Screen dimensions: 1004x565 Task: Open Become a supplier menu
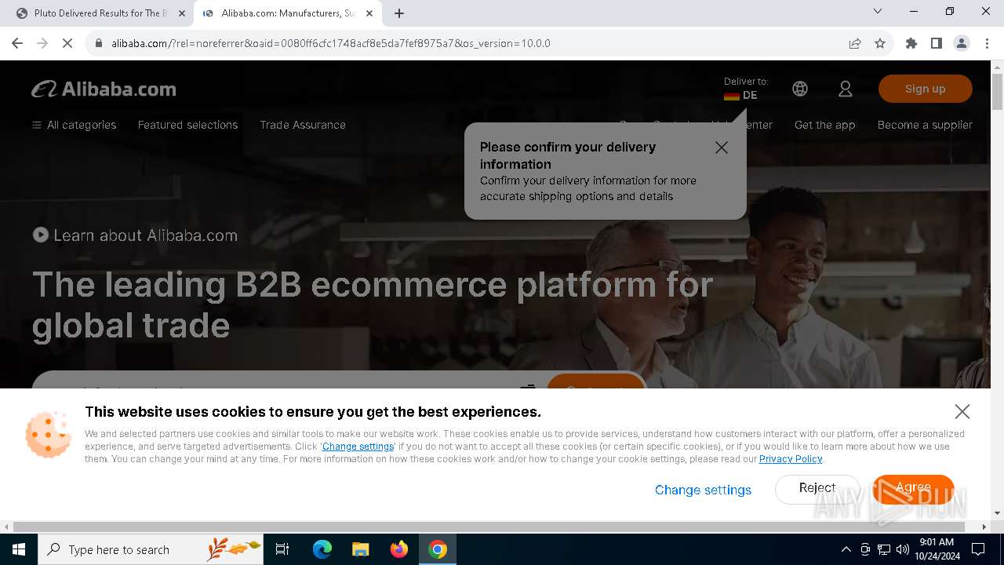[x=925, y=125]
